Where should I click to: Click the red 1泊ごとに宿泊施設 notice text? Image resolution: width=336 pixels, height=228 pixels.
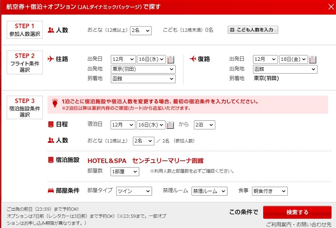click(x=160, y=102)
